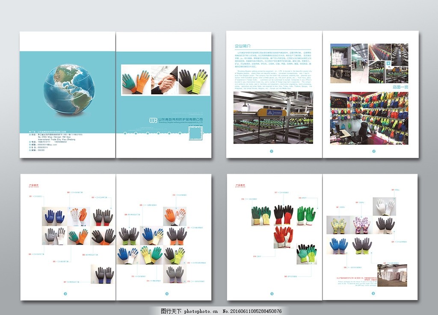
Task: Click the page 3 number circle
Action: tap(65, 293)
